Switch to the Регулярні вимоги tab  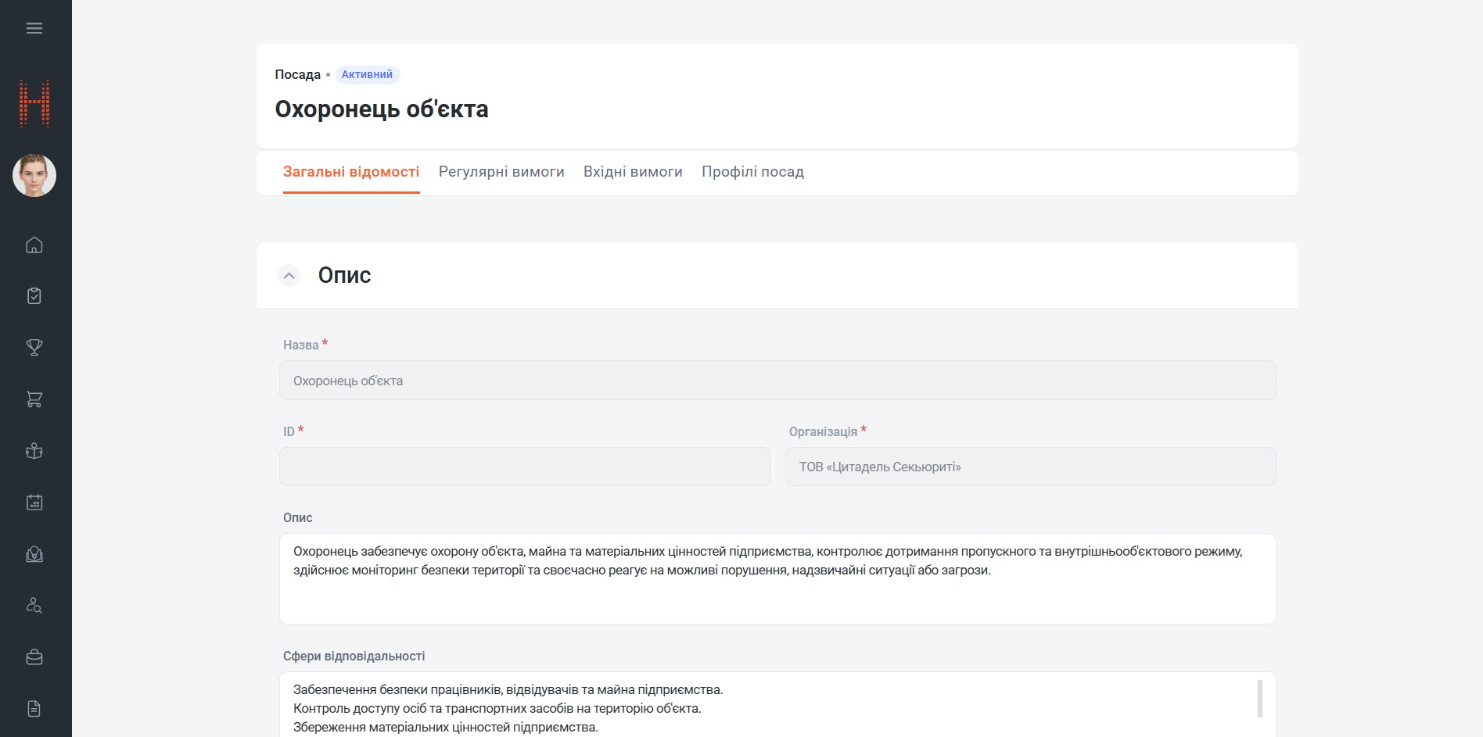(501, 172)
